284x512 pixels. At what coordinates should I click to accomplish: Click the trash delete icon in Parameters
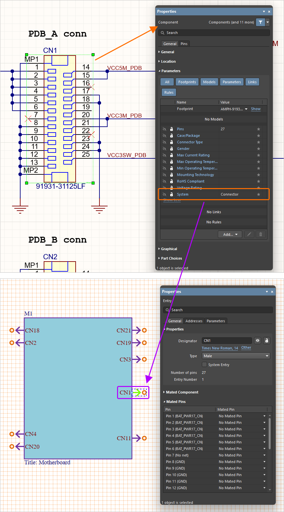click(x=260, y=234)
